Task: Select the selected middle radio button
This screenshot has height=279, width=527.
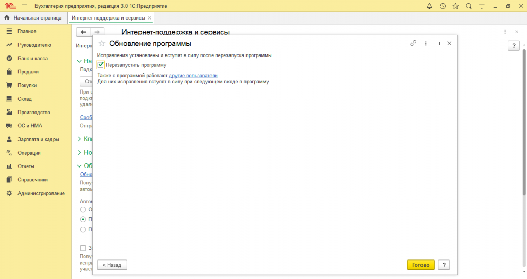Action: point(83,219)
